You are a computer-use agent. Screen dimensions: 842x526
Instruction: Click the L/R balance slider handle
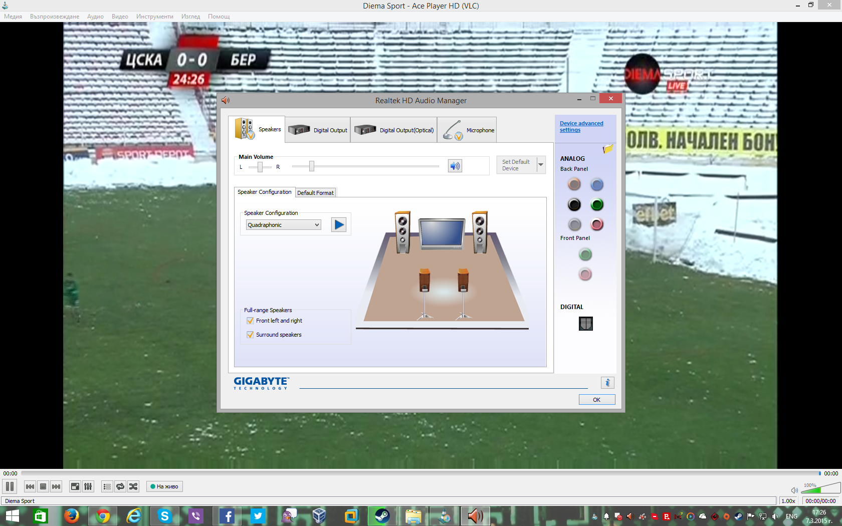pyautogui.click(x=260, y=167)
